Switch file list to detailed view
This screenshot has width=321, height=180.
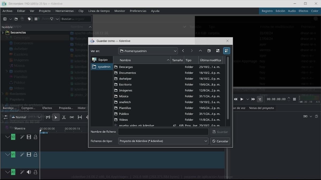point(227,51)
